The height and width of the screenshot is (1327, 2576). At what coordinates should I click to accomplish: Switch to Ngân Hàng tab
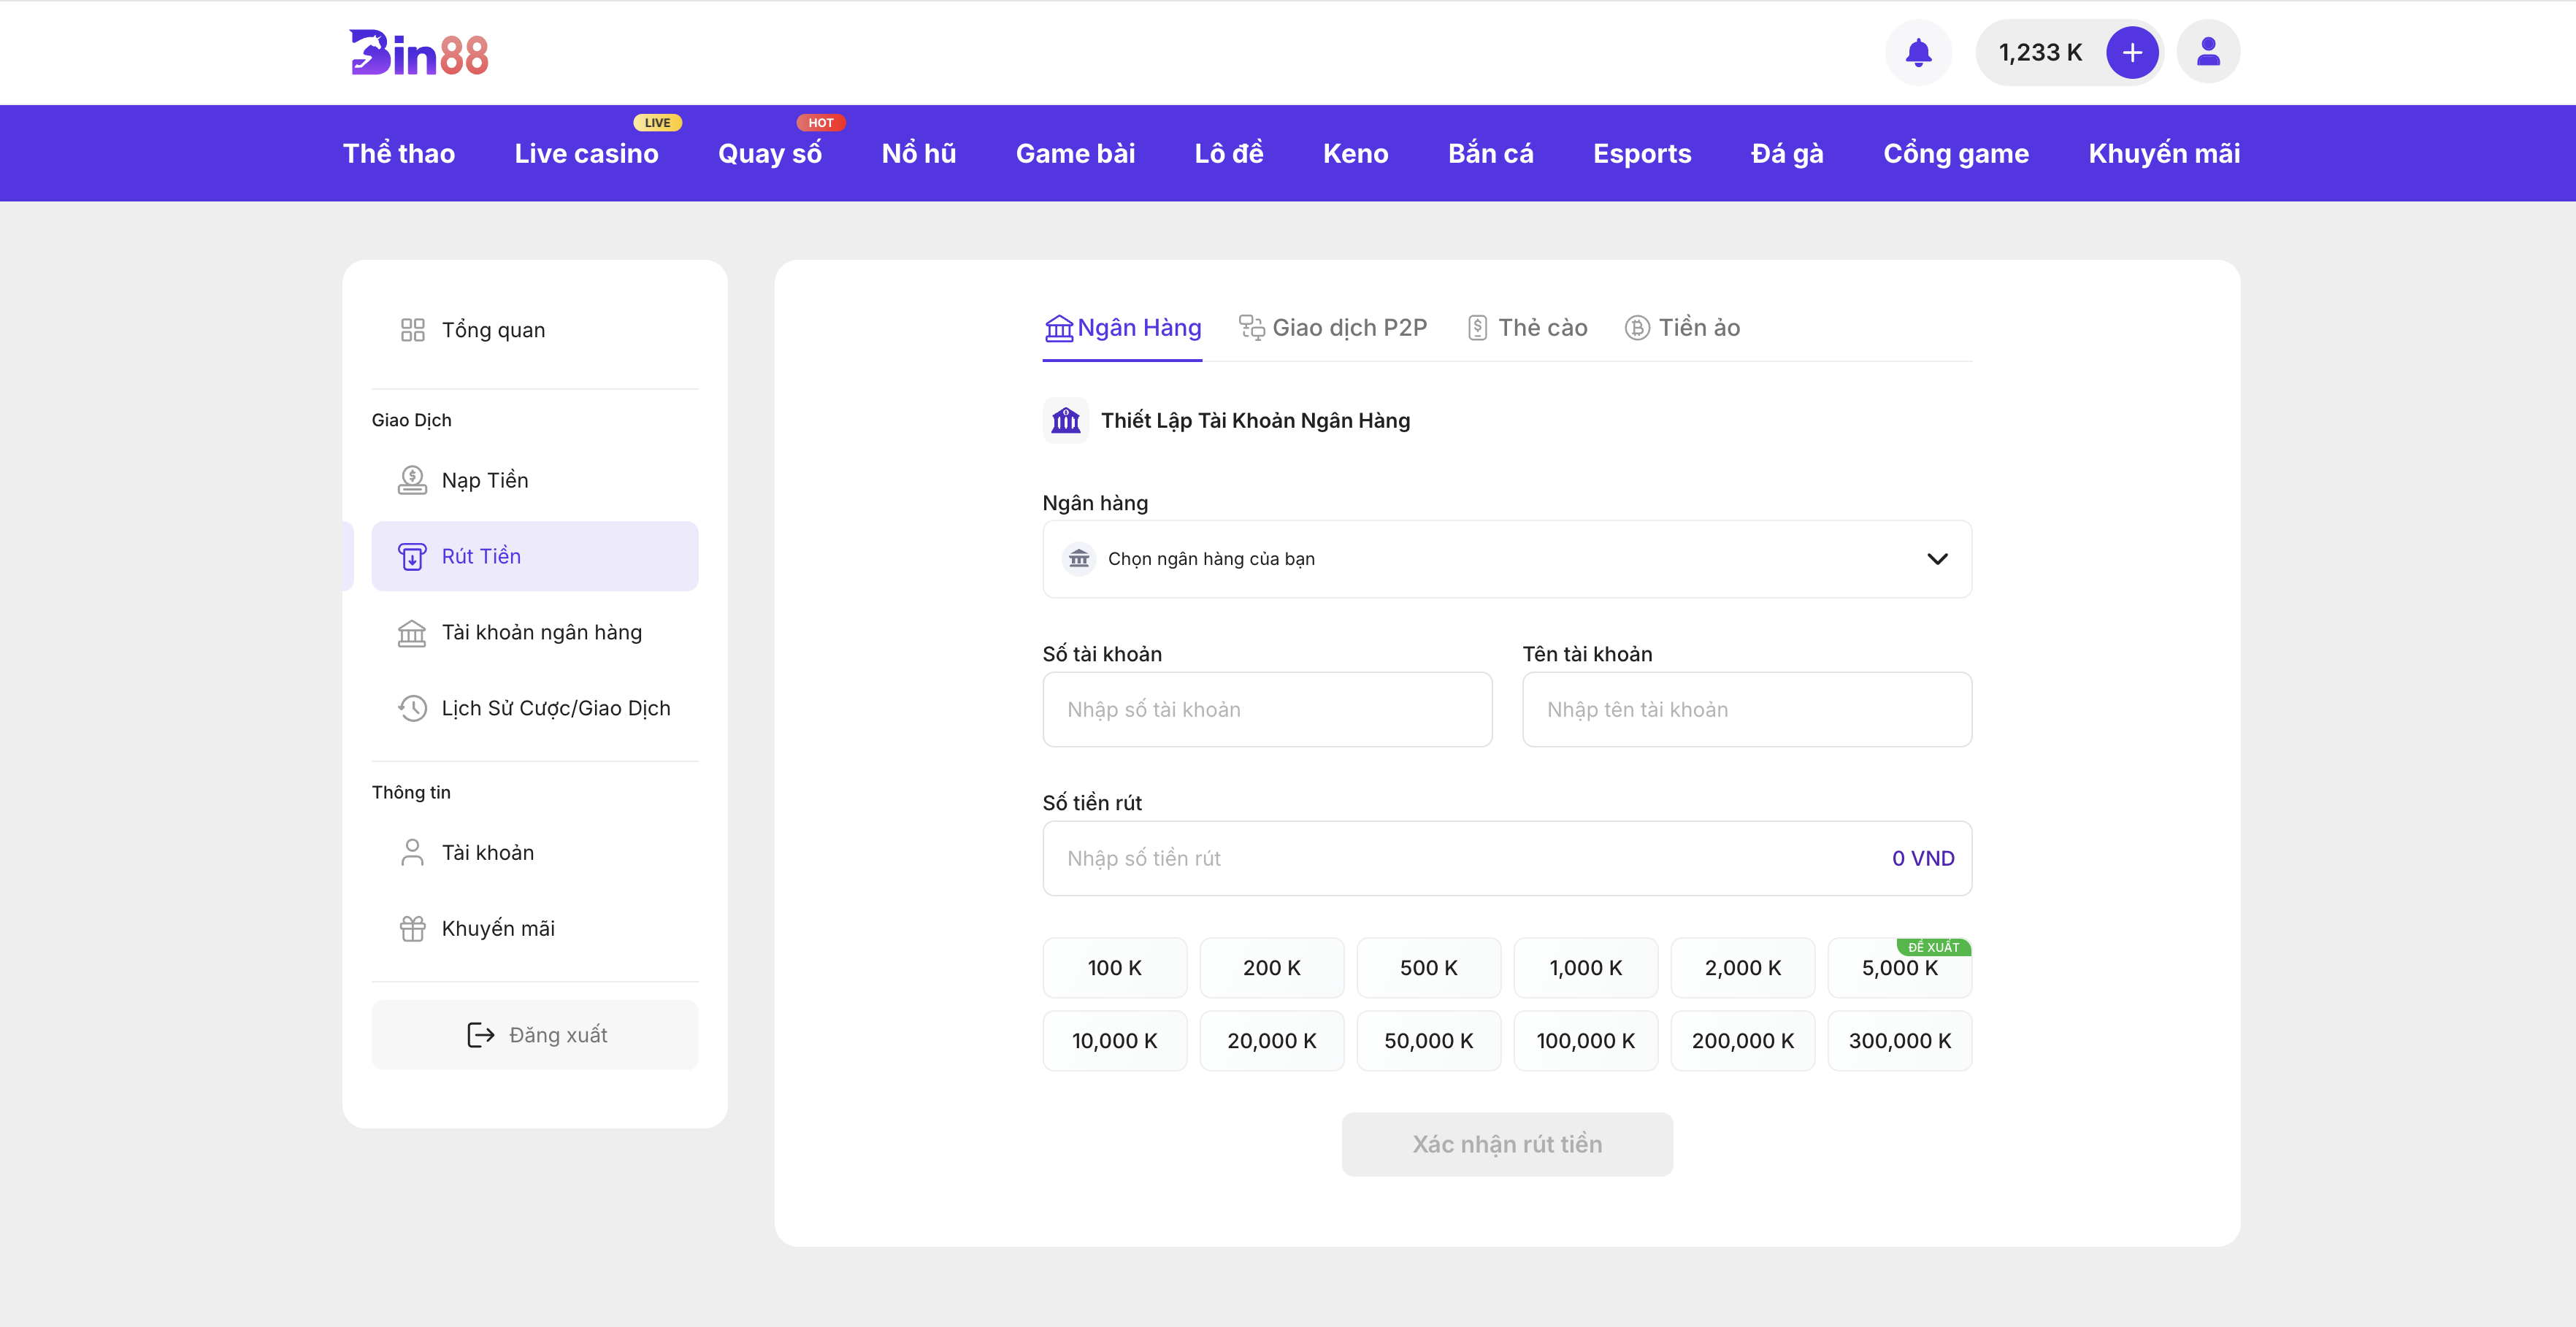click(1122, 328)
